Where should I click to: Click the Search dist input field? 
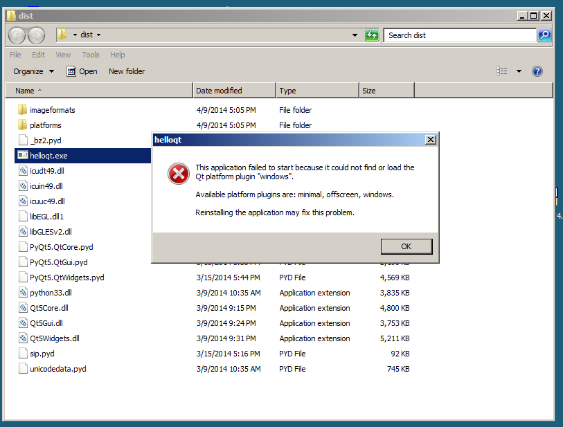coord(461,35)
